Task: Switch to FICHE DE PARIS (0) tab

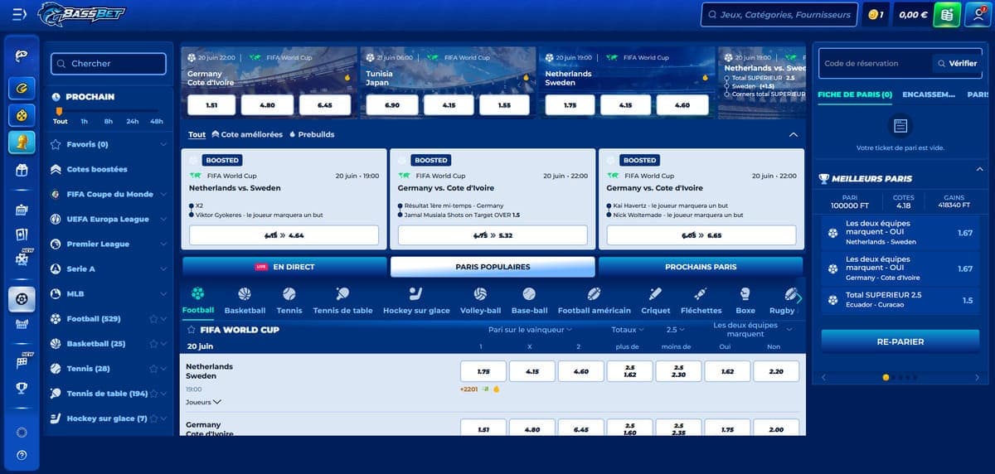Action: 855,94
